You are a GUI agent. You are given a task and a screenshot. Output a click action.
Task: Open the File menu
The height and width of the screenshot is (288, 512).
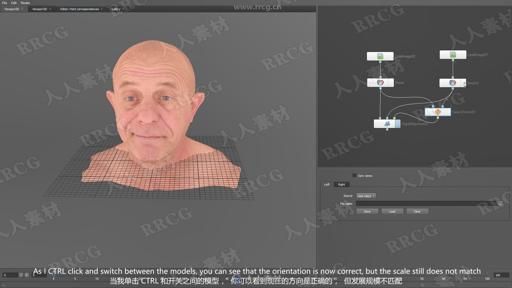[4, 3]
